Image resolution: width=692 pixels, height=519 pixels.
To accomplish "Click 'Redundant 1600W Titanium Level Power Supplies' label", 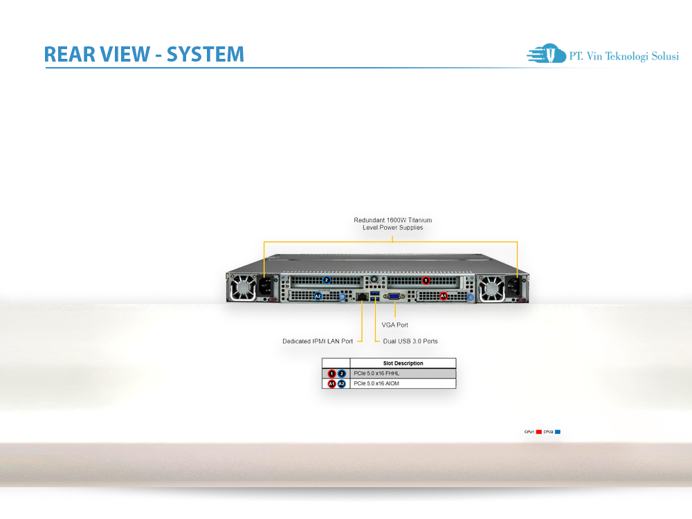I will 393,224.
